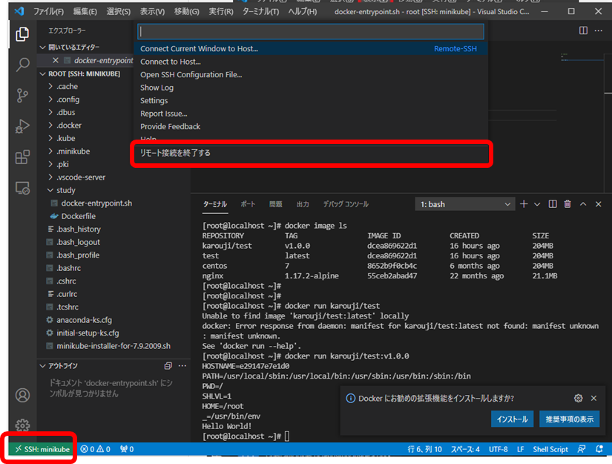Expand the .vscode-server folder
The image size is (612, 464).
click(50, 177)
